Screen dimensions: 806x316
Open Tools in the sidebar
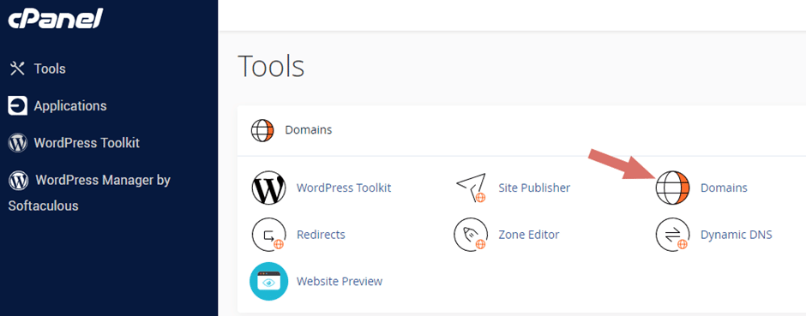point(50,69)
